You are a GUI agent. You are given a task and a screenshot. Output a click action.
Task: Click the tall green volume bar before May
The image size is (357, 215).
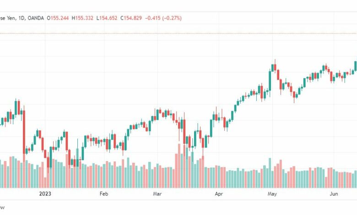click(270, 173)
